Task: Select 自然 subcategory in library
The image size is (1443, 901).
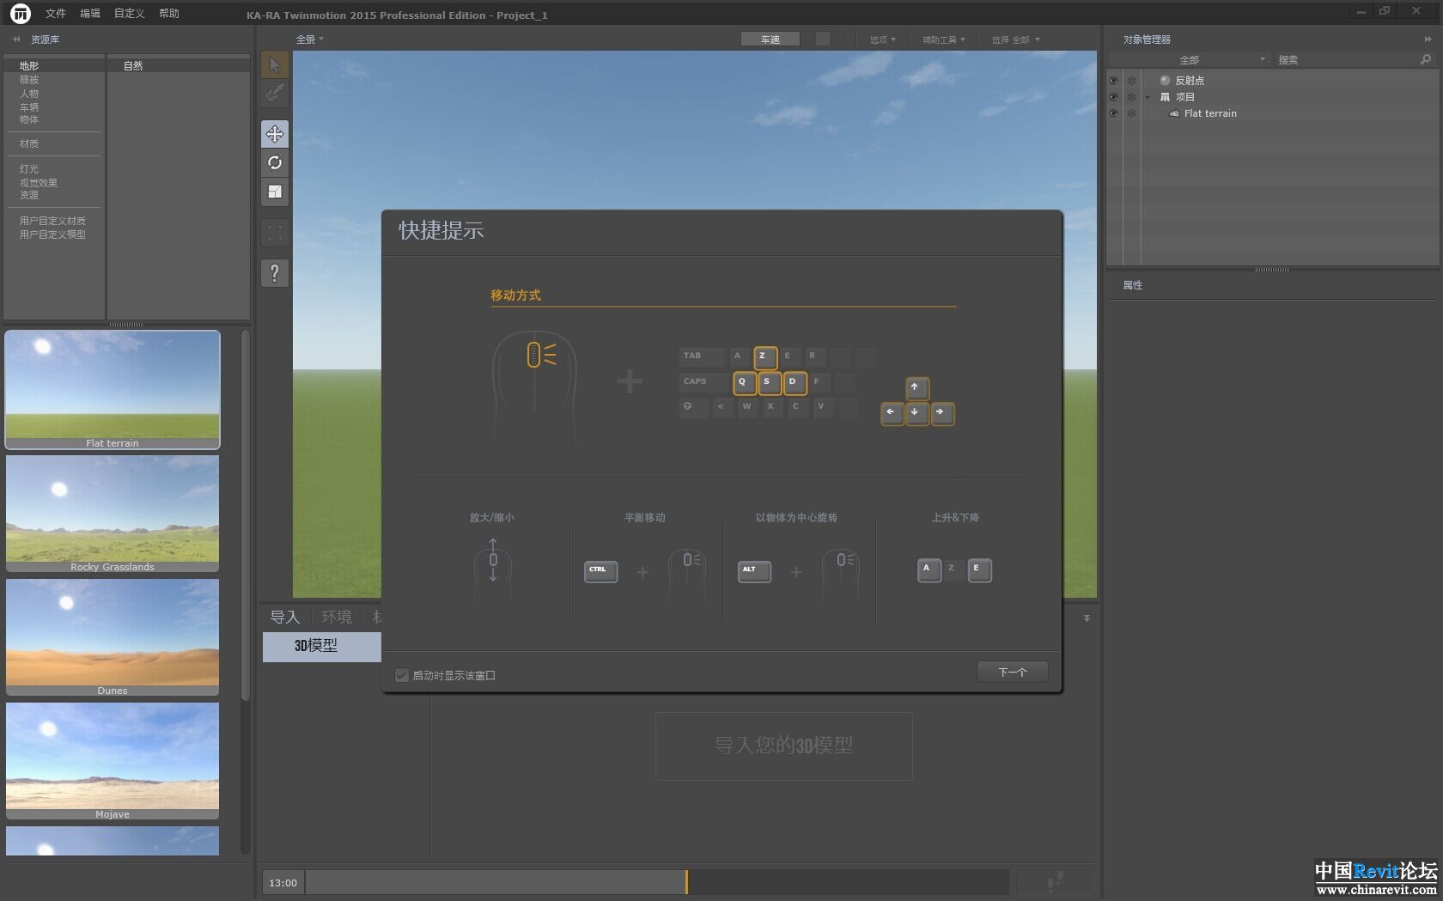Action: coord(133,65)
